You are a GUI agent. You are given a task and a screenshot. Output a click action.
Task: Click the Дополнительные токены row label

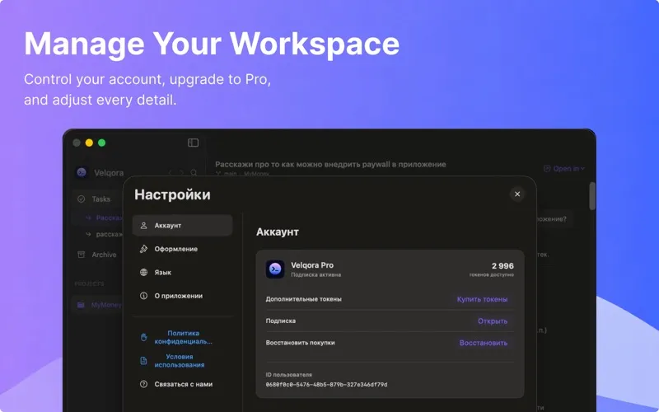[303, 299]
